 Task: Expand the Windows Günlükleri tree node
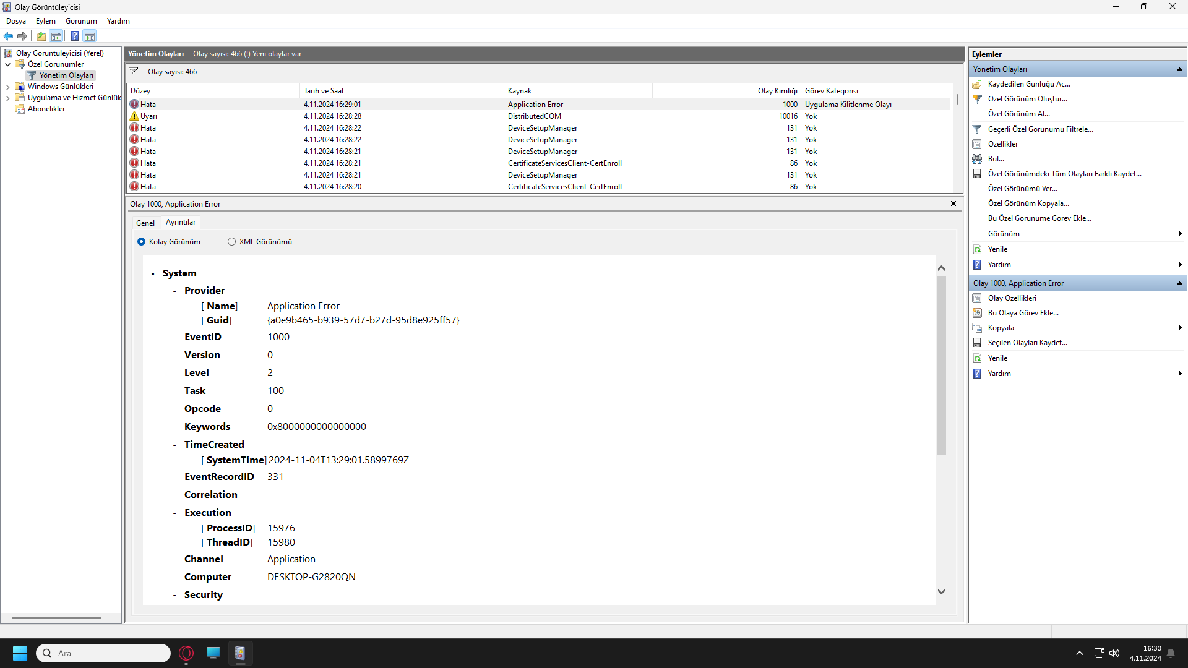point(7,87)
